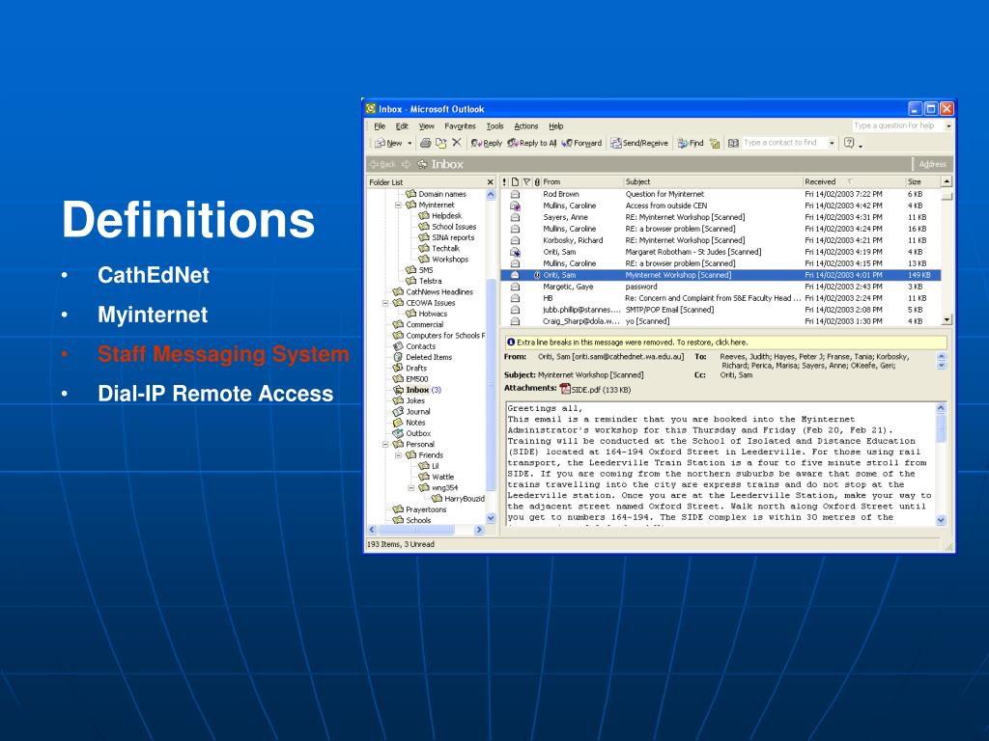Click the Forward navigation arrow beside Back

click(407, 164)
